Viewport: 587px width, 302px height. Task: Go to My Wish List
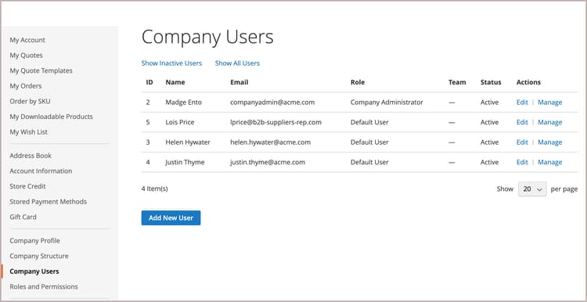(x=28, y=132)
